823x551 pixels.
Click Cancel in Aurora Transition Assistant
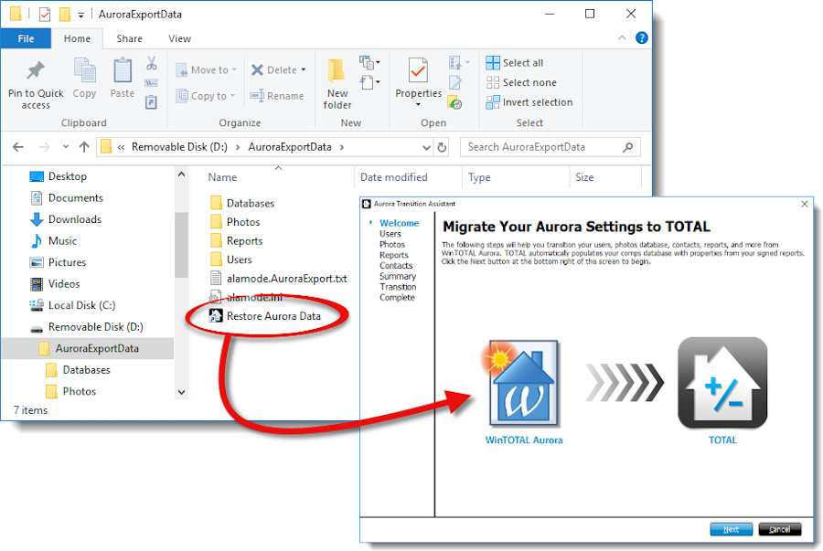pos(780,529)
